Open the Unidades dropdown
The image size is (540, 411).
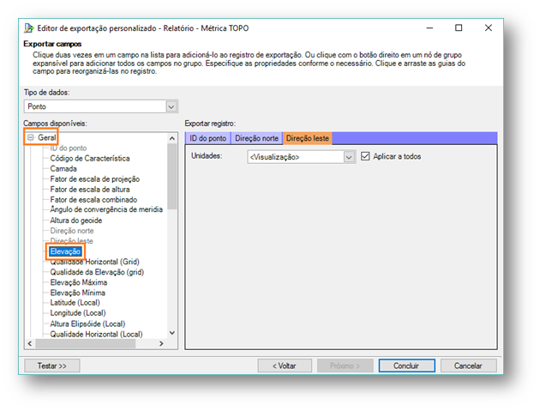pyautogui.click(x=349, y=157)
